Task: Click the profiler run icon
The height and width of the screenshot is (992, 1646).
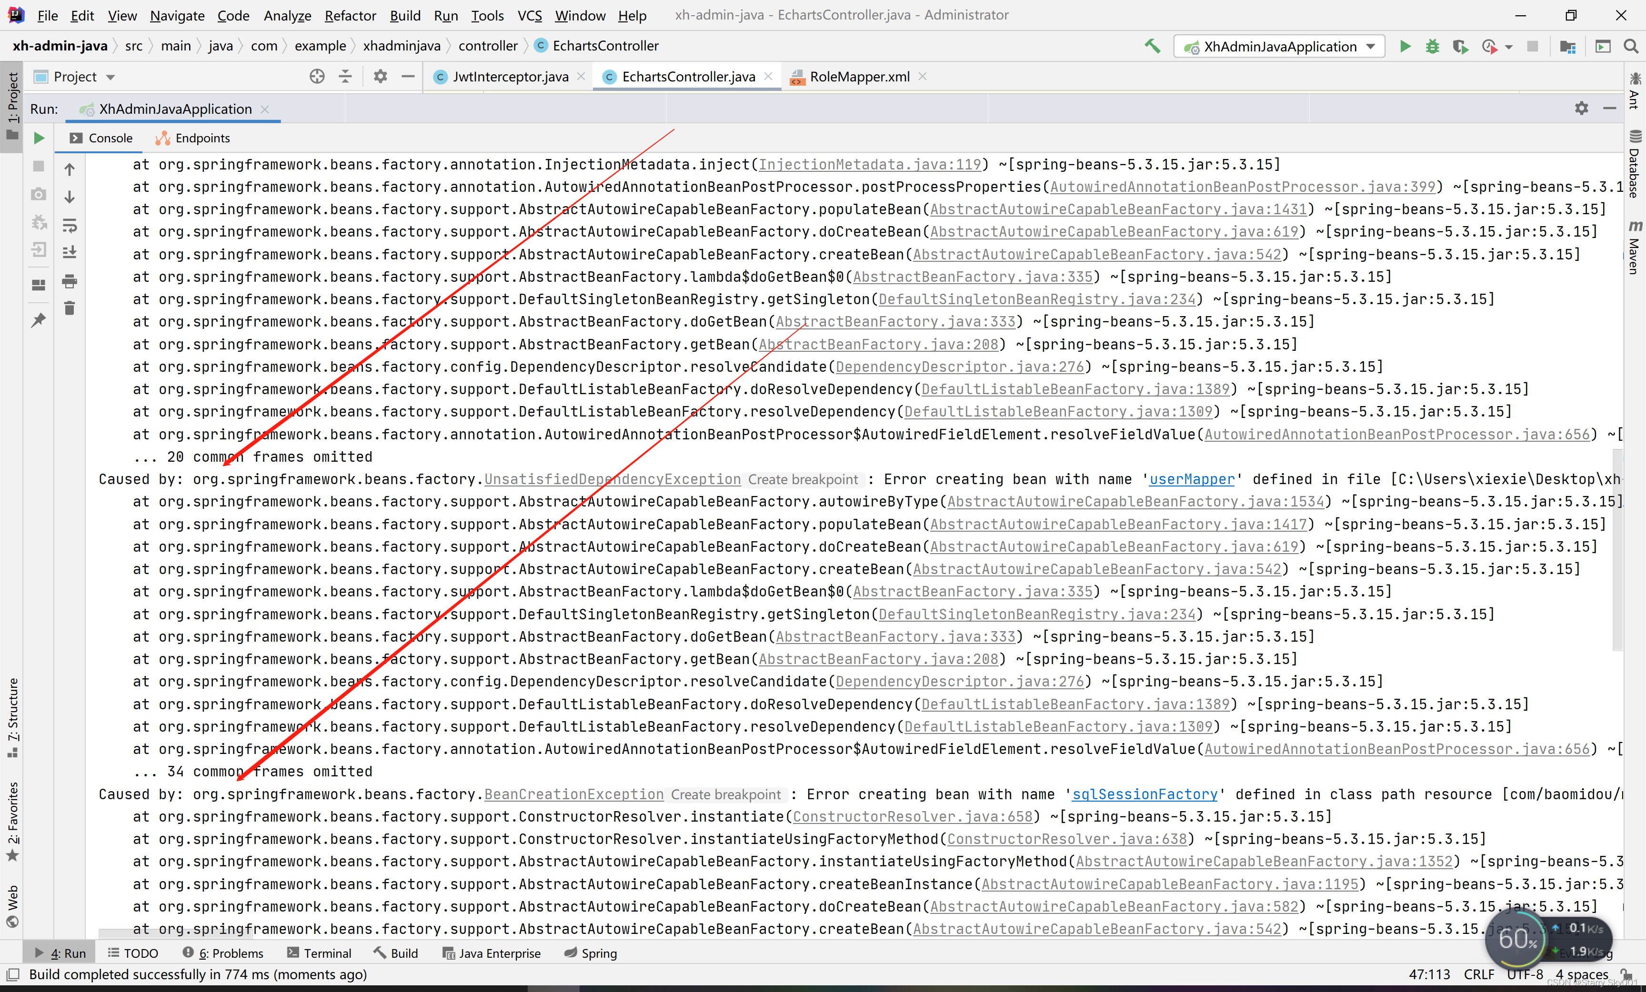Action: (x=1490, y=46)
